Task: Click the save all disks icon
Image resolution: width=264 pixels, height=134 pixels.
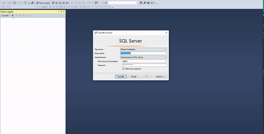Action: [x=33, y=3]
